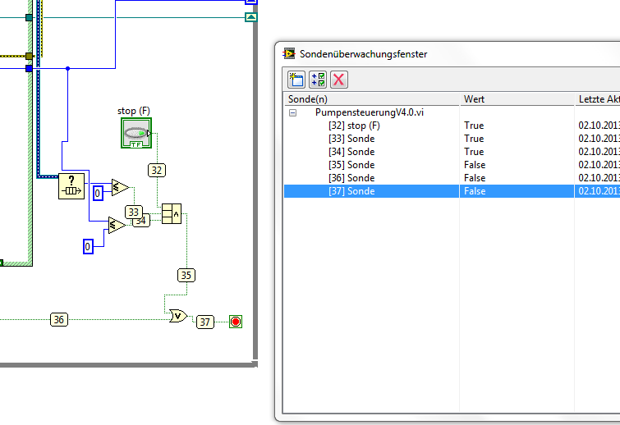Click the Sonde(n) column header

coord(371,99)
